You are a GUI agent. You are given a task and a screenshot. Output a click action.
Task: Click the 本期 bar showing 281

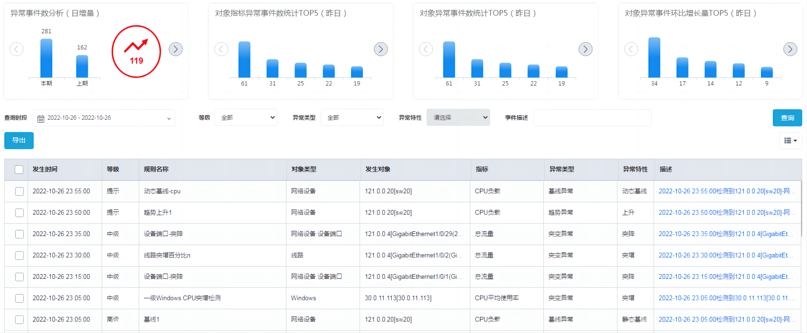[x=47, y=58]
